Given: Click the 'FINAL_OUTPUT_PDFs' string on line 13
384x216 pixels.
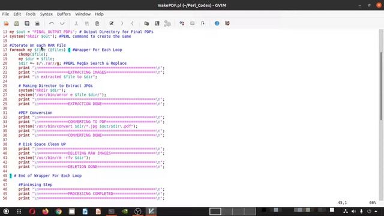Looking at the screenshot, I should coord(53,32).
